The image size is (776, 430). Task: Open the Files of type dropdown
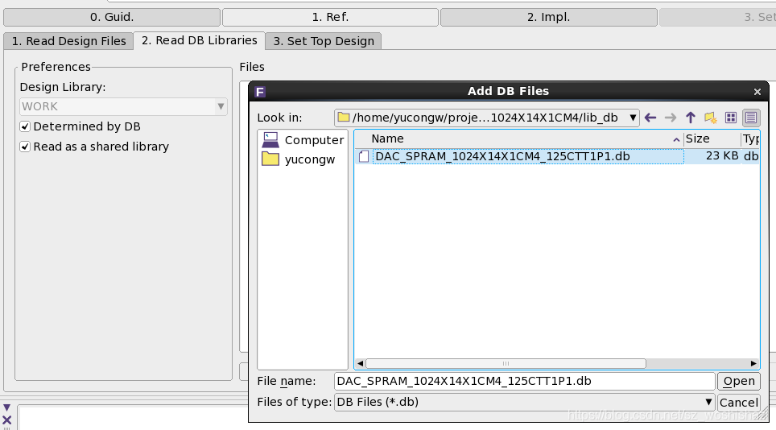click(x=525, y=402)
